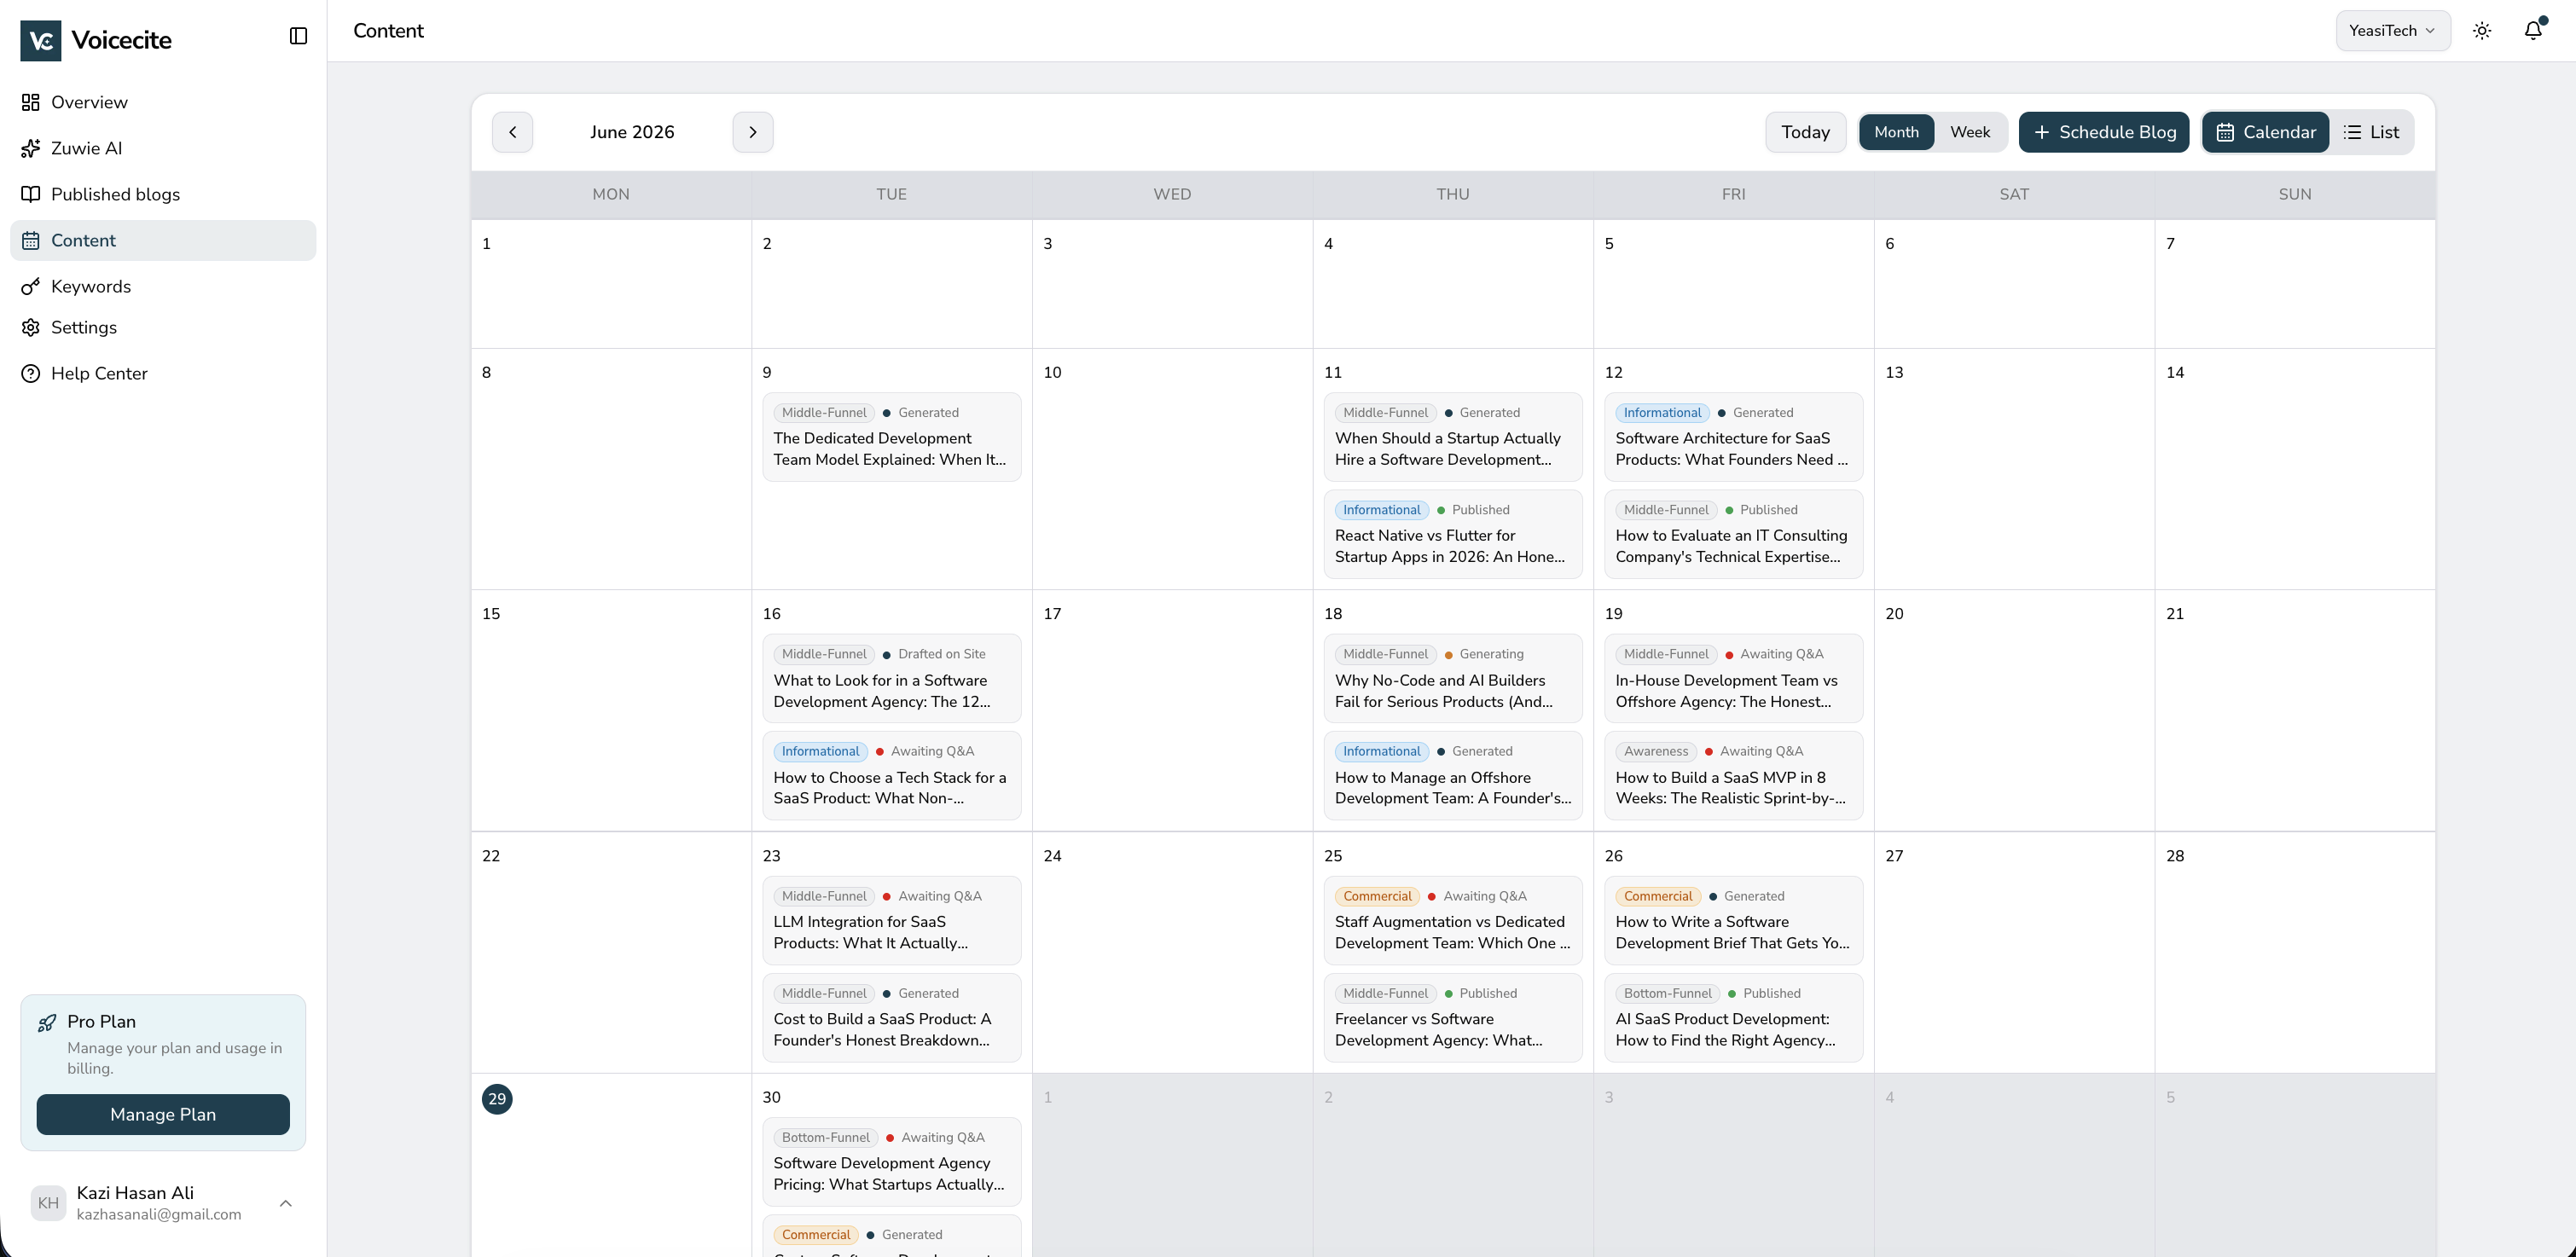Open 'What to Look for in a Software' card
Image resolution: width=2576 pixels, height=1257 pixels.
tap(891, 678)
